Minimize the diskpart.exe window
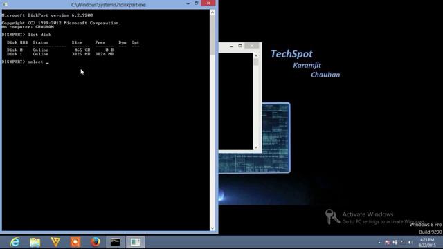This screenshot has width=443, height=249. click(x=188, y=3)
